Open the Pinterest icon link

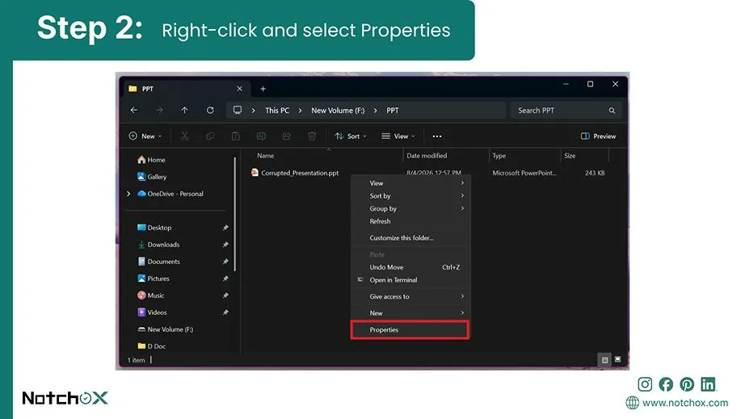[687, 384]
